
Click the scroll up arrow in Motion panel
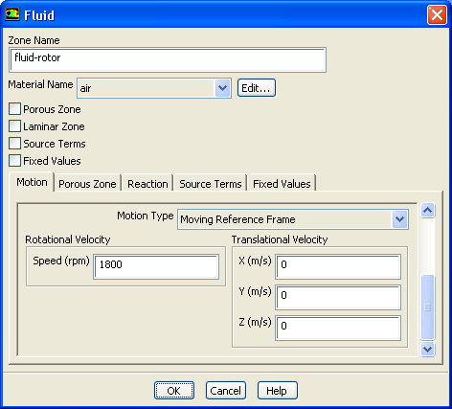click(x=427, y=211)
